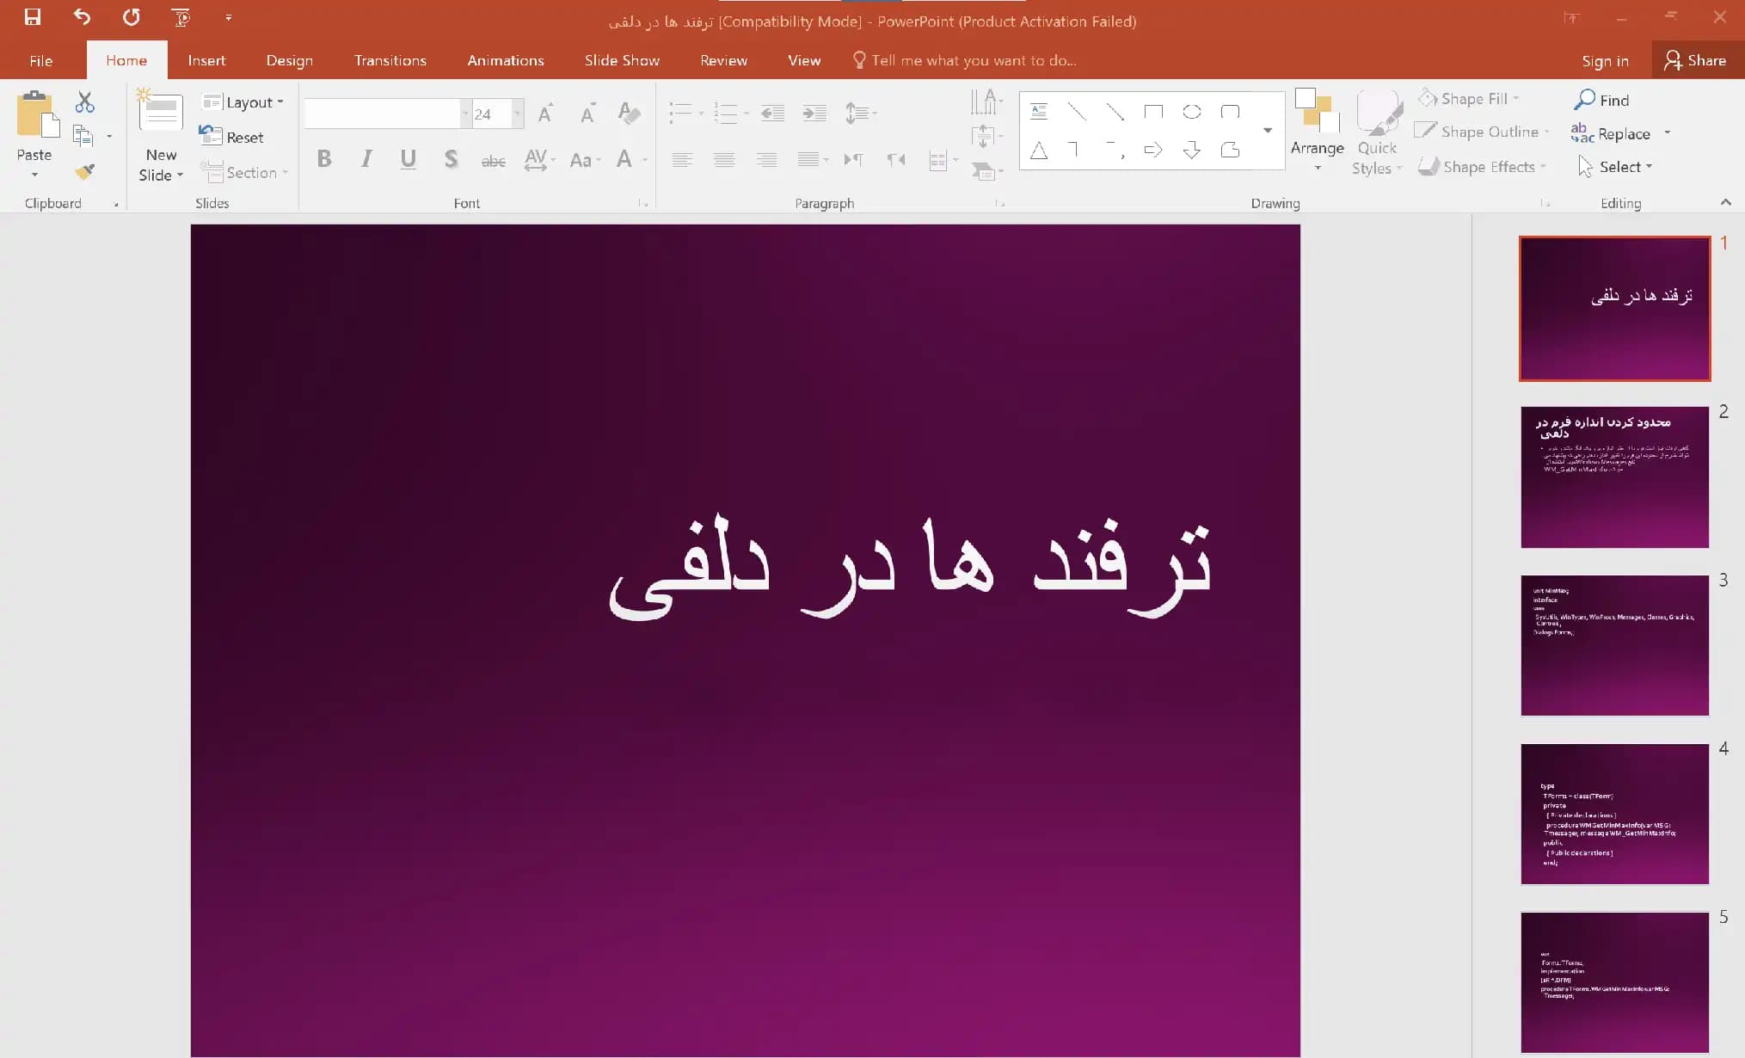Toggle right-to-left text direction
Viewport: 1745px width, 1058px height.
(x=895, y=159)
